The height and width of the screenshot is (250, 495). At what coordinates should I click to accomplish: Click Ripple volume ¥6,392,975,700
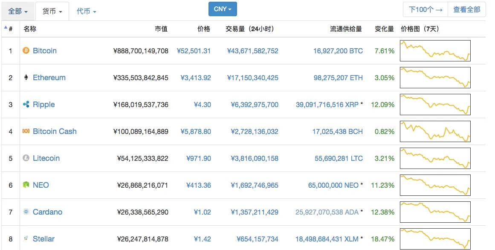pyautogui.click(x=255, y=105)
